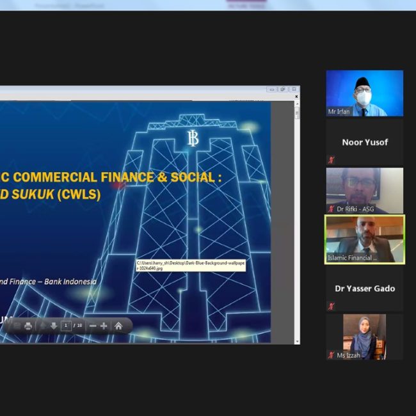Select Dr Yasser Gado's participant tile
The height and width of the screenshot is (416, 416).
click(365, 289)
